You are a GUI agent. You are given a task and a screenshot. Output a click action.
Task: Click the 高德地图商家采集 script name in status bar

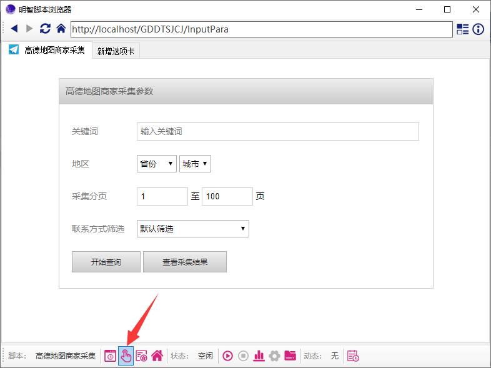click(x=66, y=356)
